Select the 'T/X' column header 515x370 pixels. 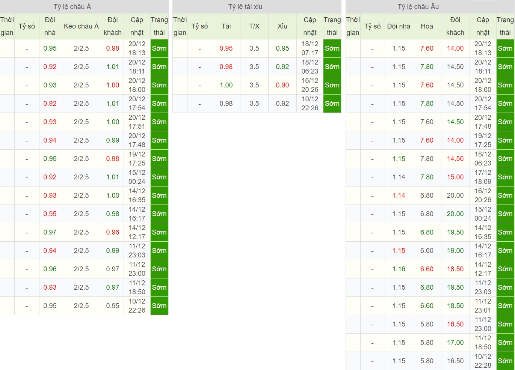254,26
